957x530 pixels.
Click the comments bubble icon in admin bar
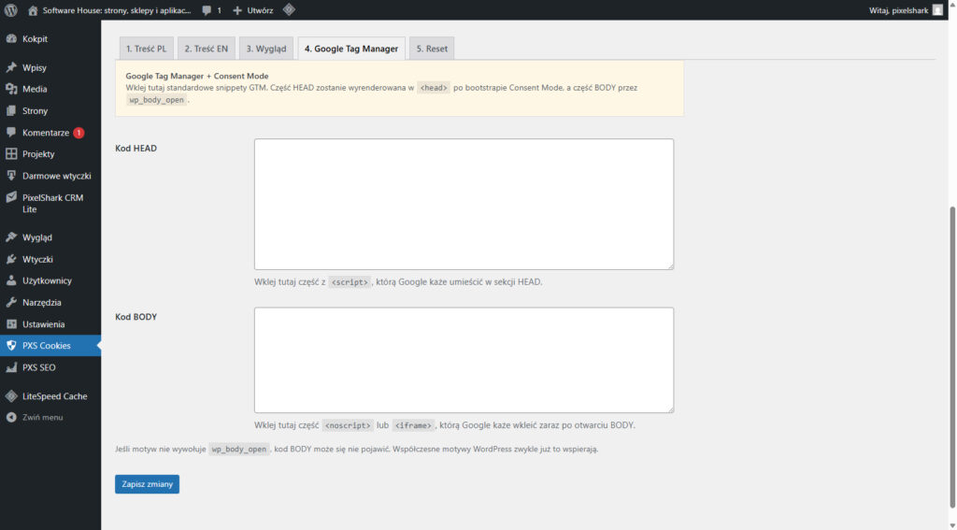[x=207, y=10]
